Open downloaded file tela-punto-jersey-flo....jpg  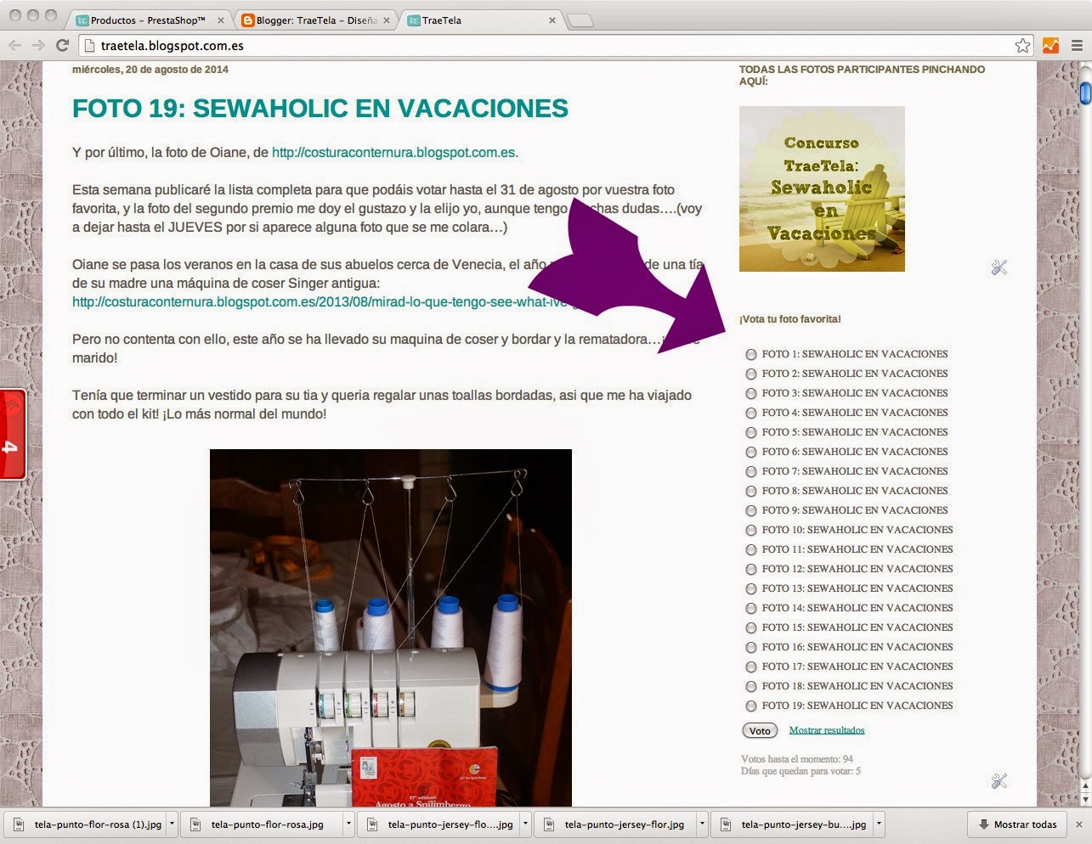click(440, 824)
